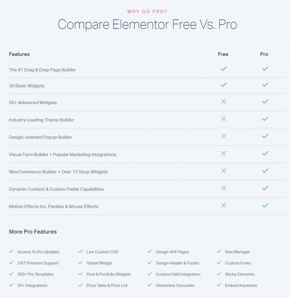Click the Free X icon for Motion Effects row
This screenshot has height=298, width=290.
coord(224,205)
